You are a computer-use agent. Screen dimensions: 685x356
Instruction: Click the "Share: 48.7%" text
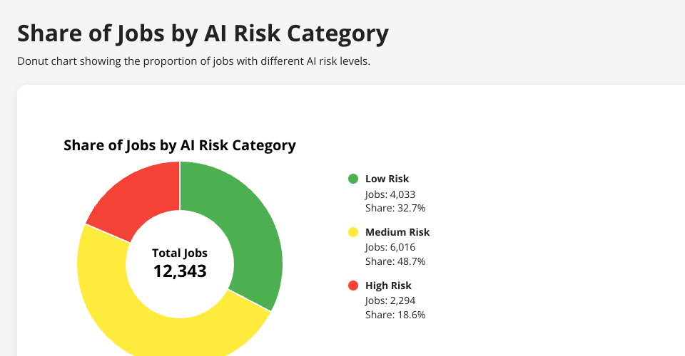(x=395, y=261)
